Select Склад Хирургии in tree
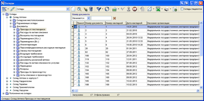Screen dimensions: 204x101 (21, 90)
